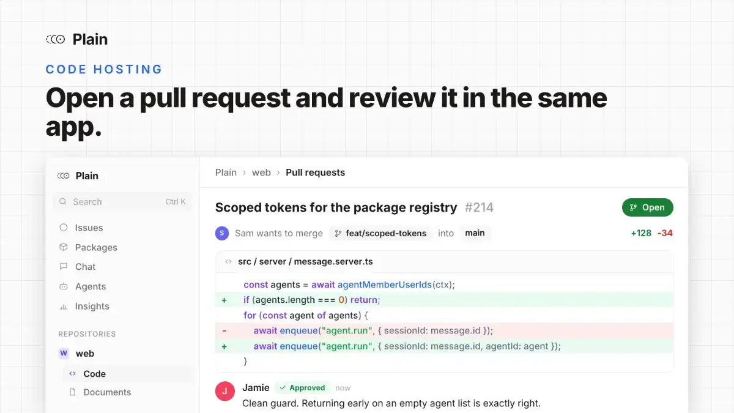
Task: Click the Documents file icon
Action: coord(72,392)
